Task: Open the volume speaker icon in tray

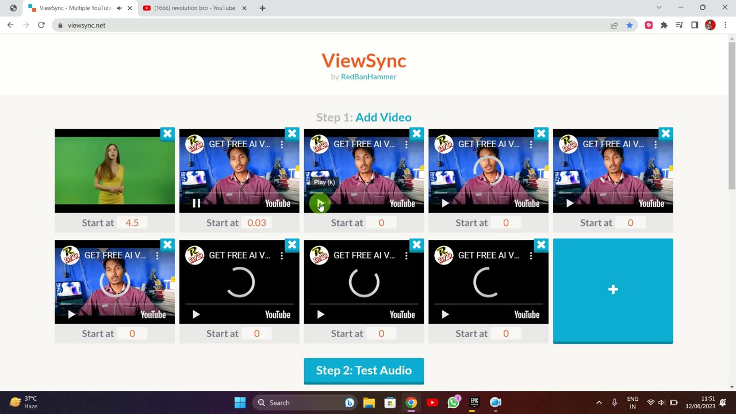Action: click(x=662, y=402)
